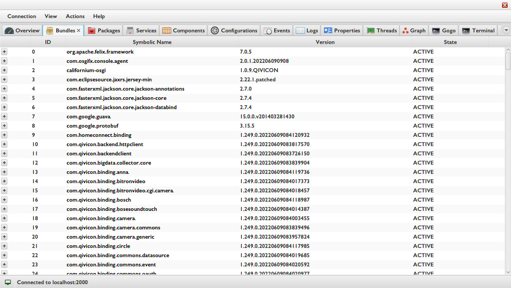
Task: Click the Properties tab icon
Action: (328, 30)
